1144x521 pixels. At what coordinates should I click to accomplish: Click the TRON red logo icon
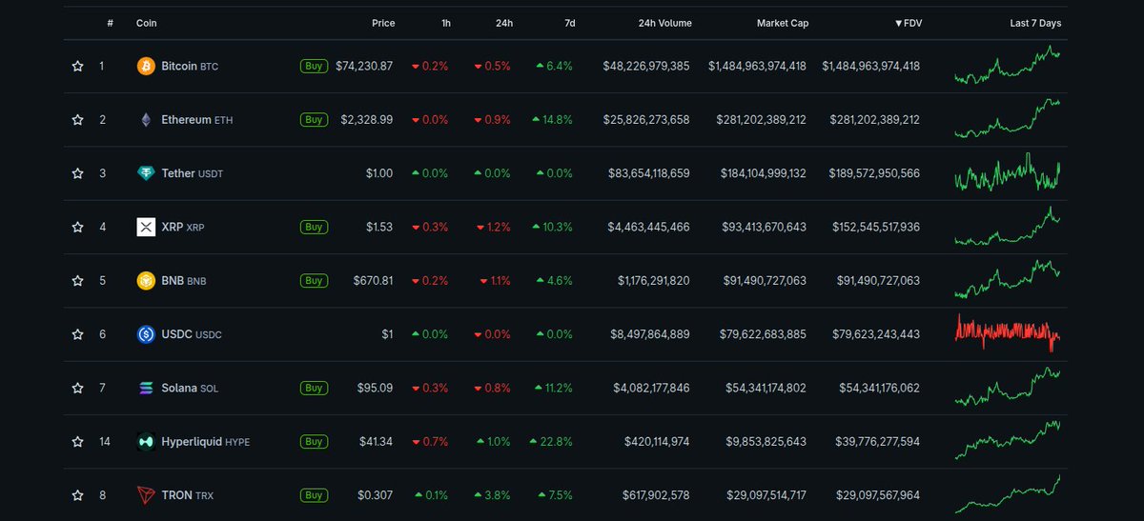146,495
